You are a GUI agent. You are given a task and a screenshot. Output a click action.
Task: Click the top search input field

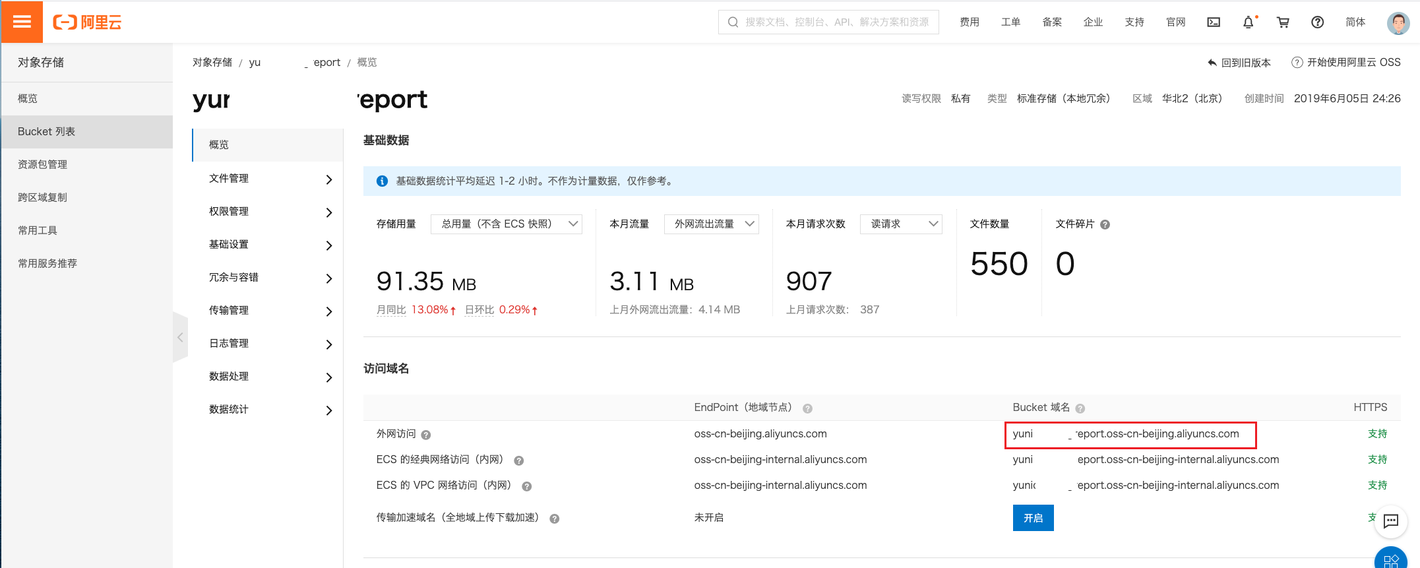(x=836, y=22)
